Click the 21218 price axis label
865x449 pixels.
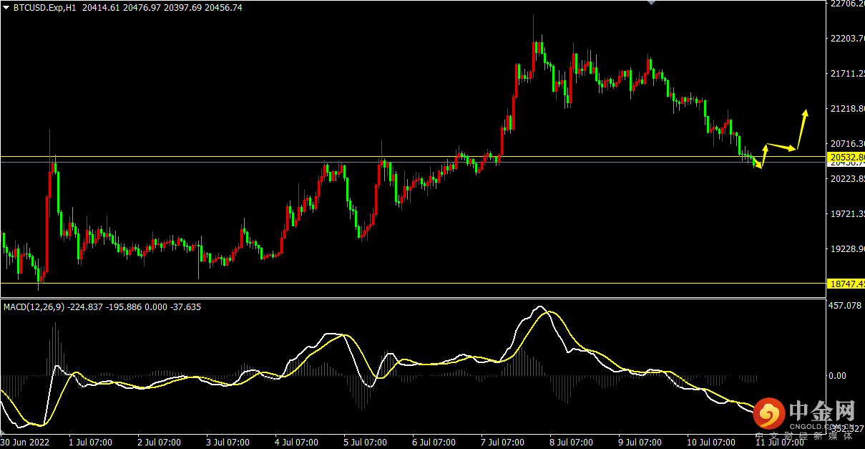coord(847,109)
